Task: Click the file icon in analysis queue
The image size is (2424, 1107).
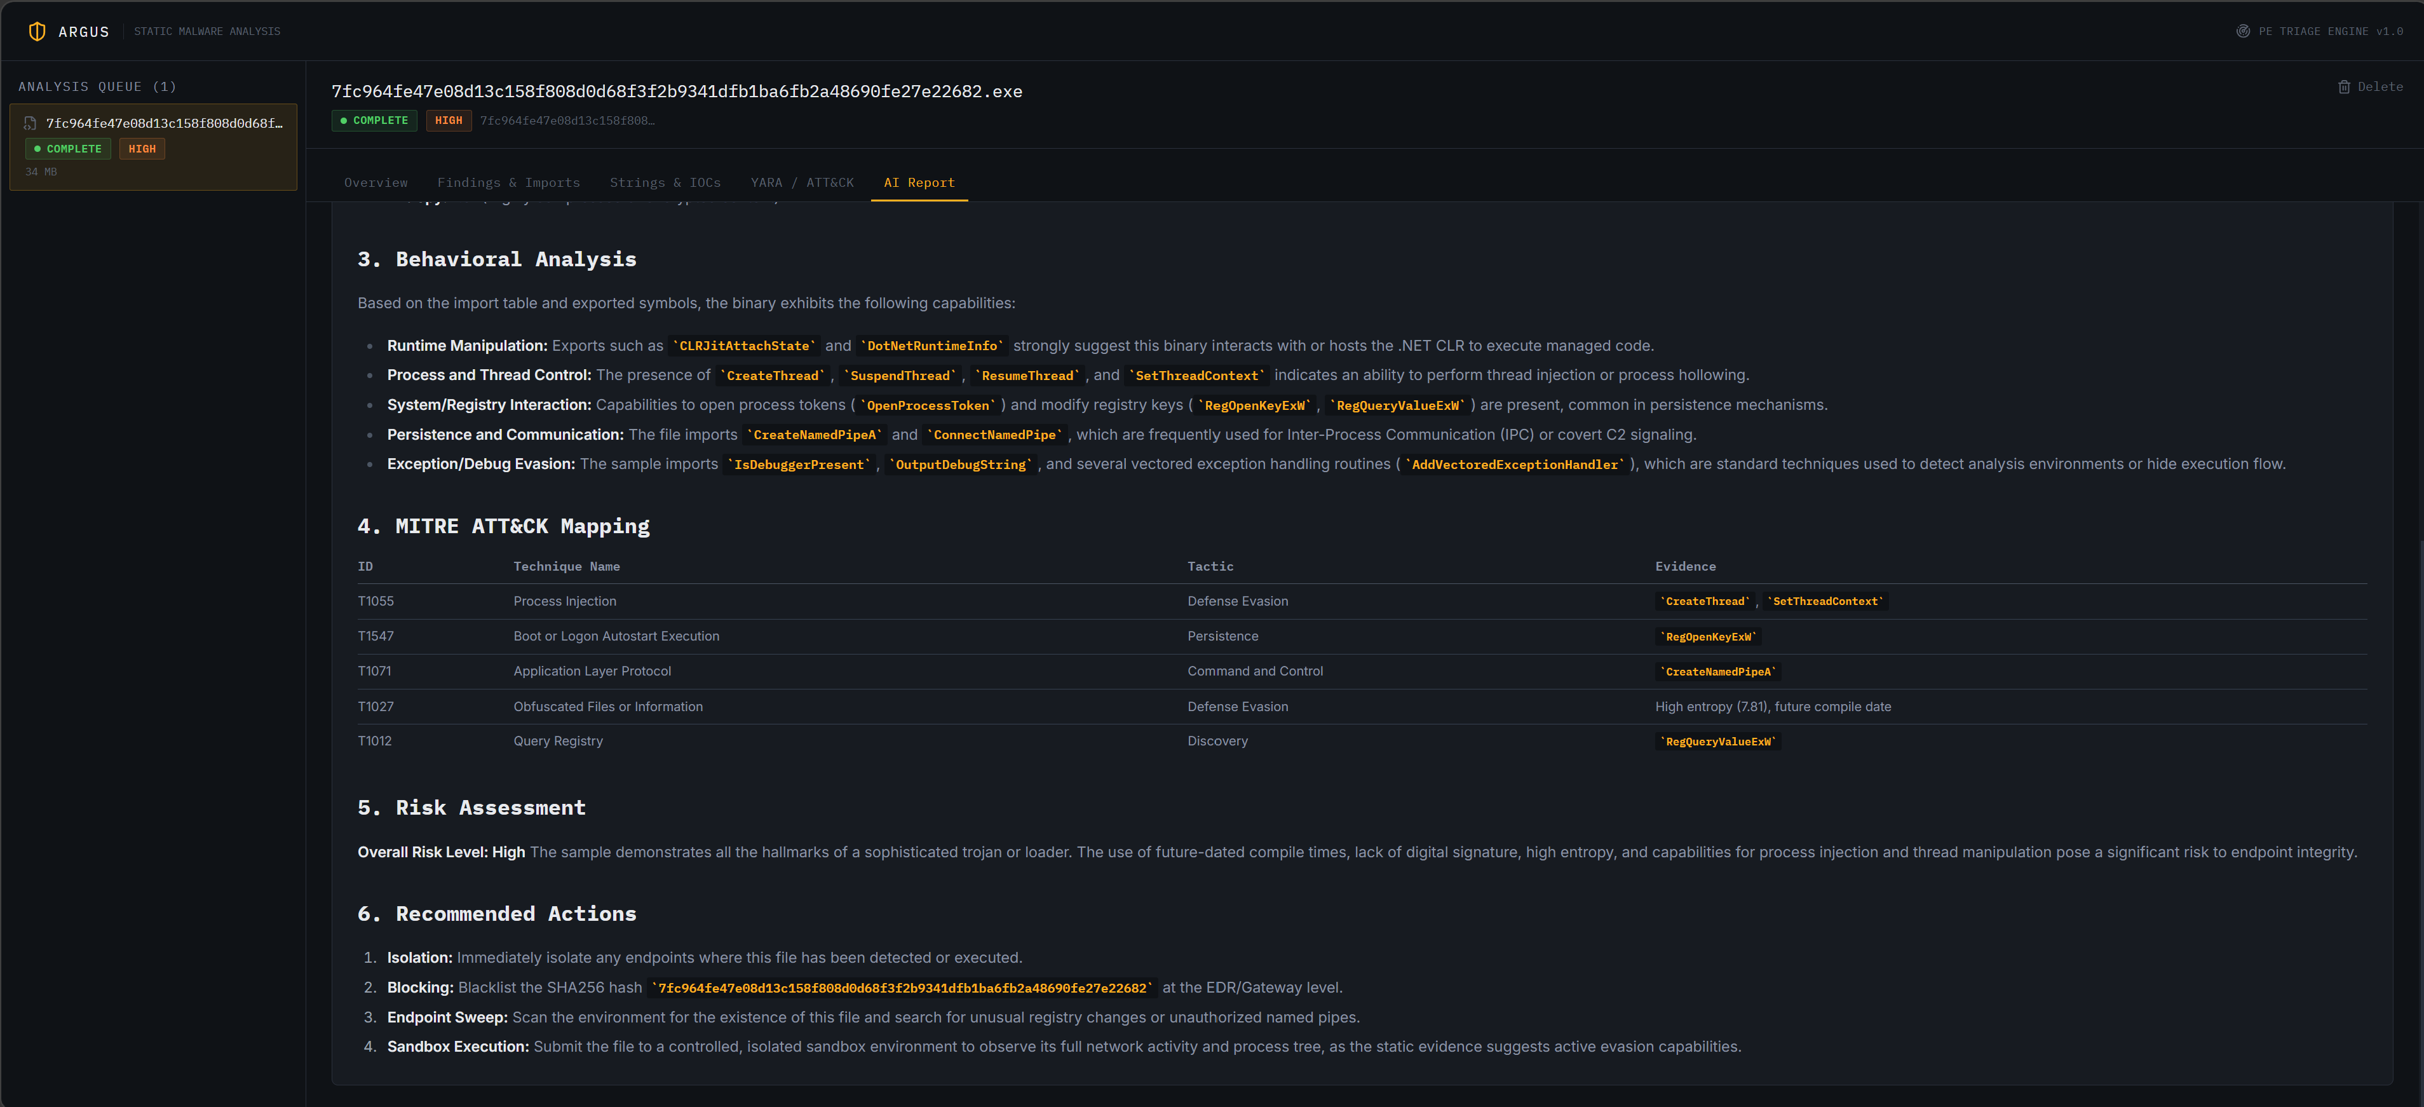Action: tap(30, 123)
